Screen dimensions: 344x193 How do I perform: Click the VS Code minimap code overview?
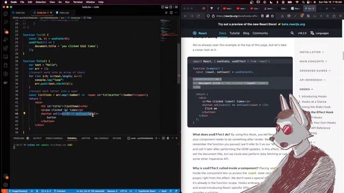pos(169,31)
